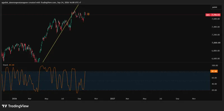Viewport: 224px width, 111px height.
Task: Click the 7,400.00 price axis label
Action: click(216, 27)
